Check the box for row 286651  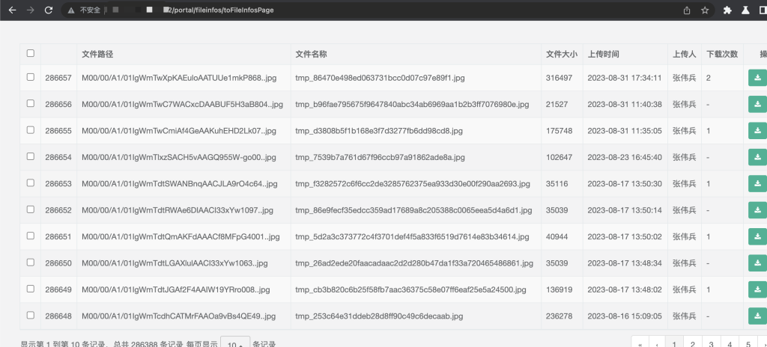[x=30, y=236]
